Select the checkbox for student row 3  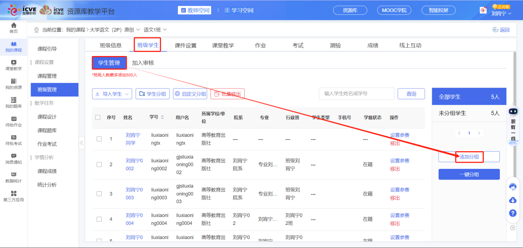tap(99, 194)
